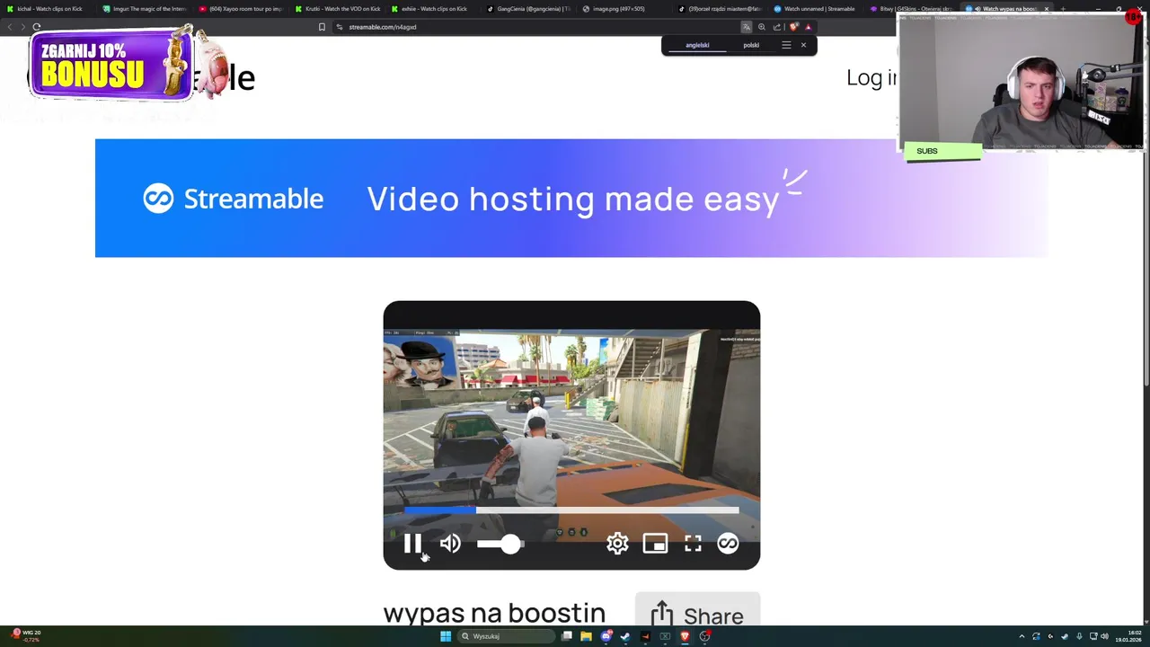1150x647 pixels.
Task: Select the polski translation tab
Action: click(751, 45)
